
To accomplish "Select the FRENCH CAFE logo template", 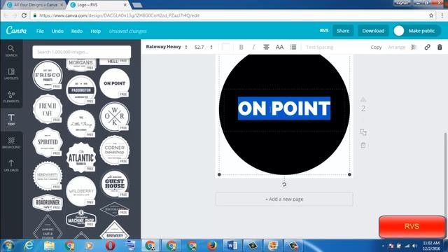I will point(48,109).
